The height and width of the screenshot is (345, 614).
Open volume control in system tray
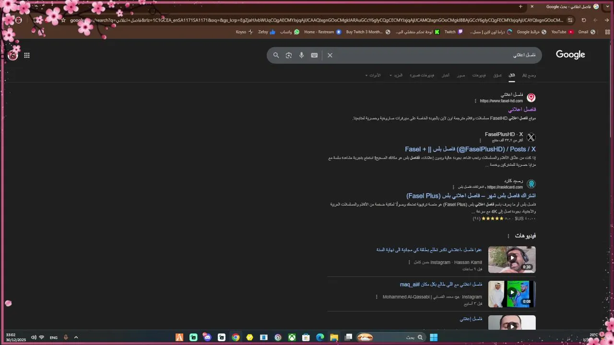click(x=34, y=337)
